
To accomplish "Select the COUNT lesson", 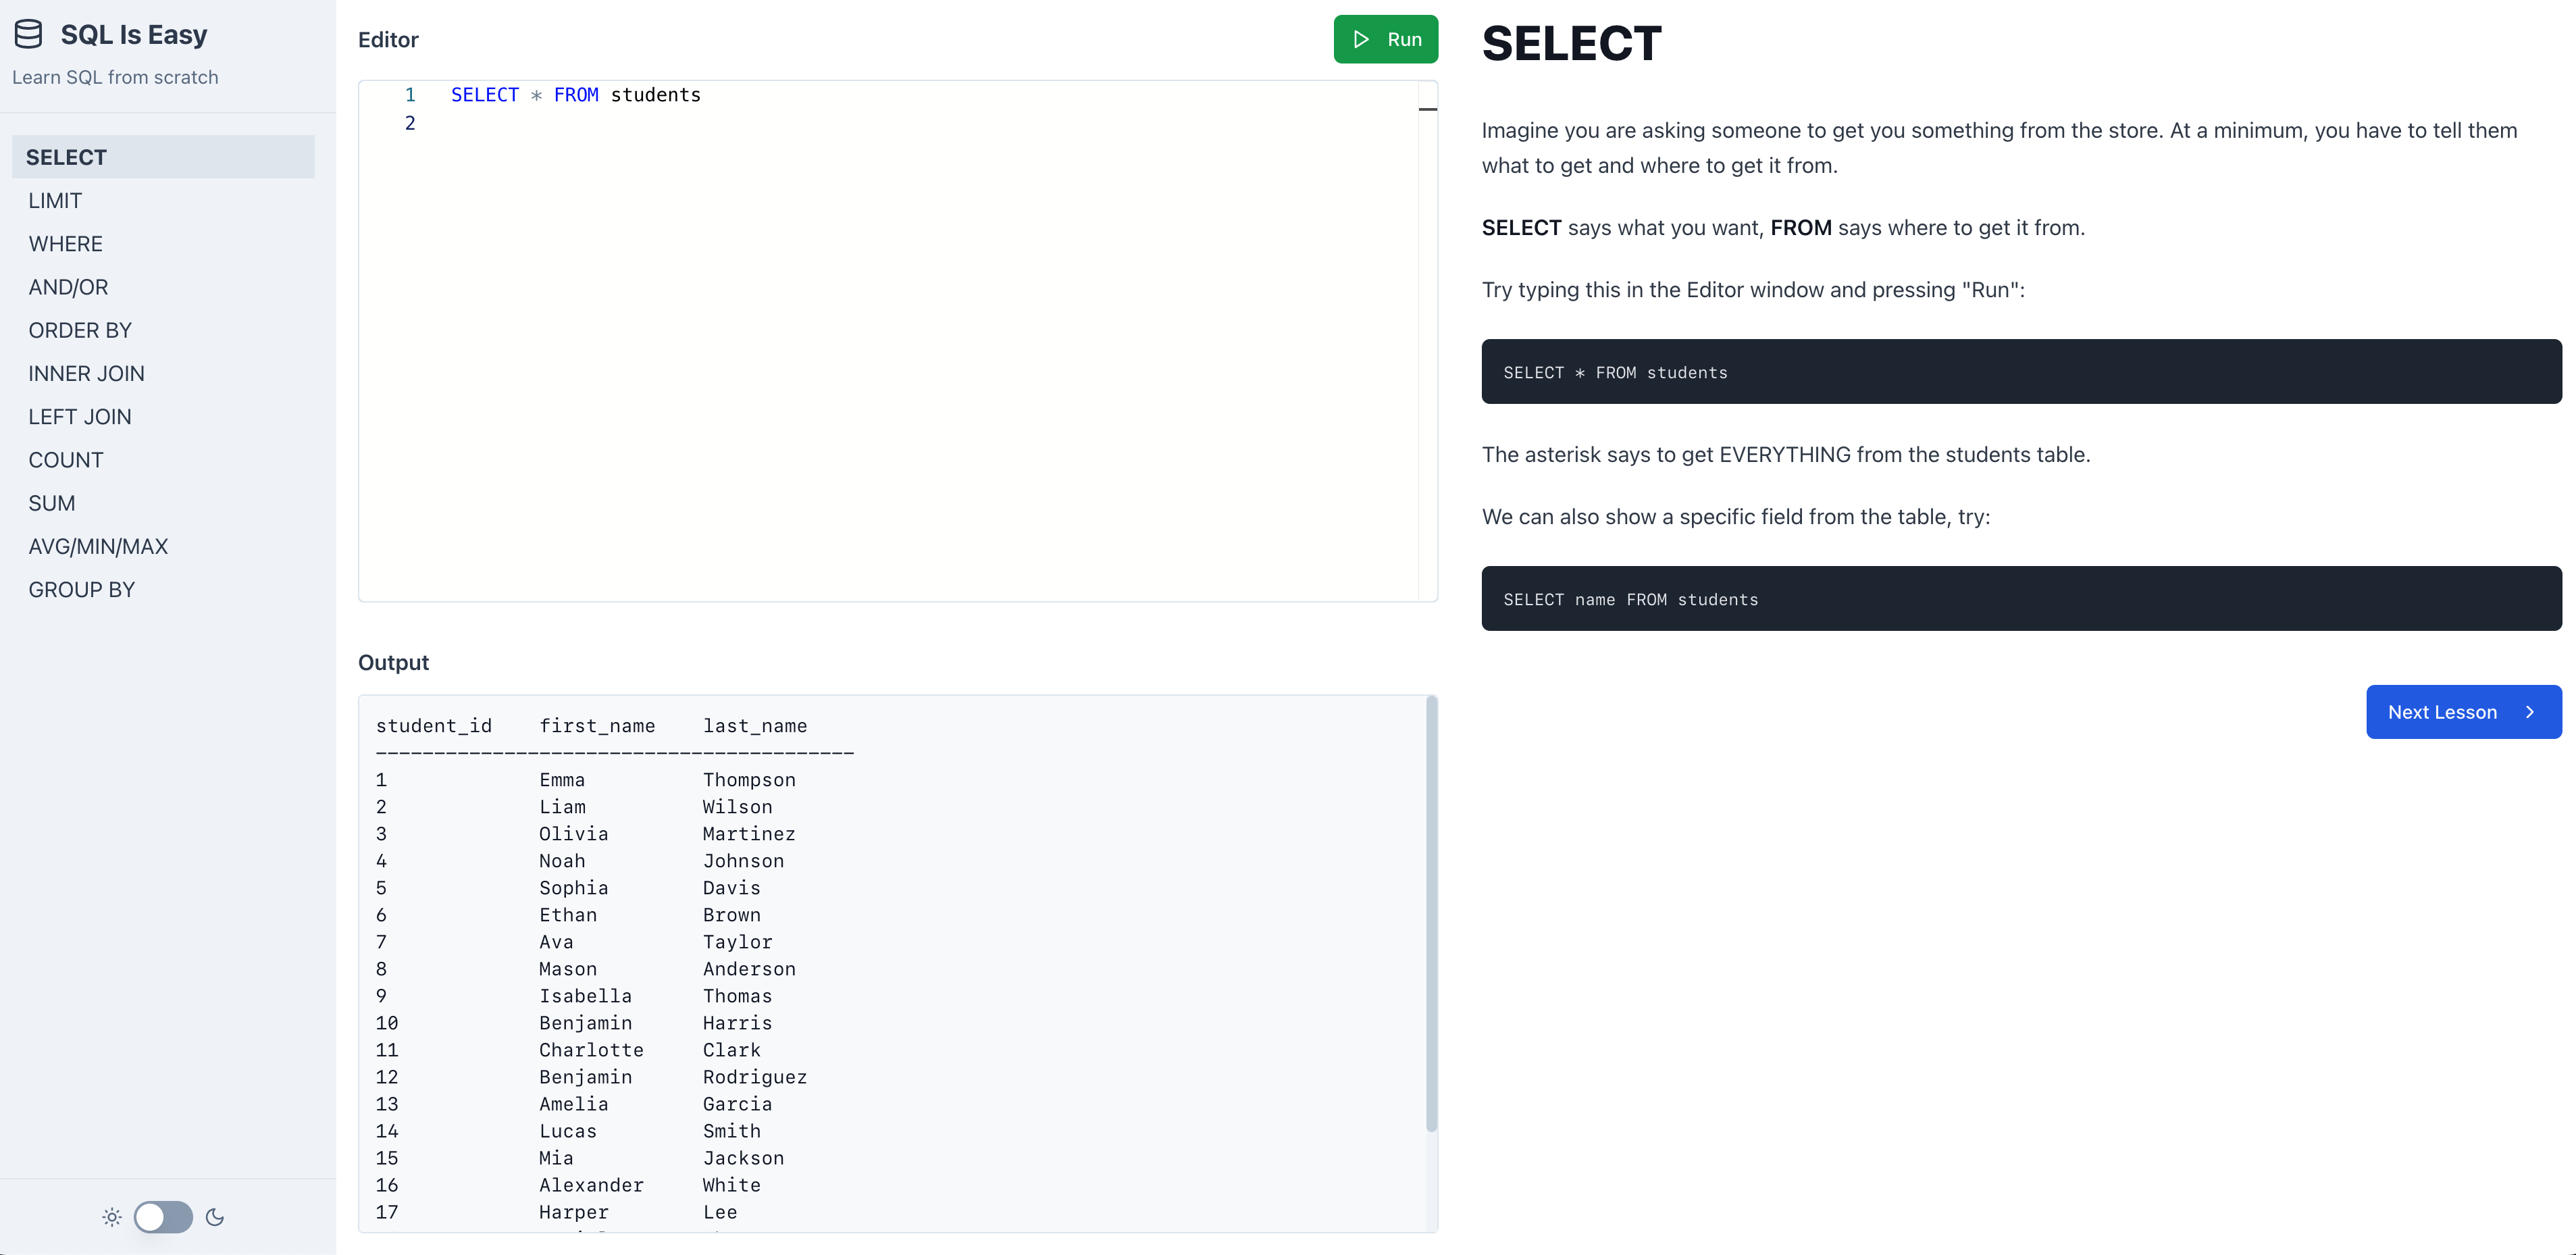I will pyautogui.click(x=65, y=459).
